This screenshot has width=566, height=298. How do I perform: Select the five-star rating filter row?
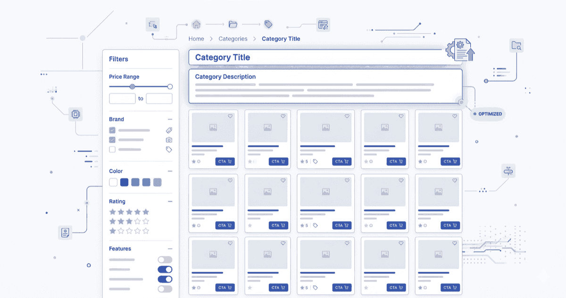(129, 212)
